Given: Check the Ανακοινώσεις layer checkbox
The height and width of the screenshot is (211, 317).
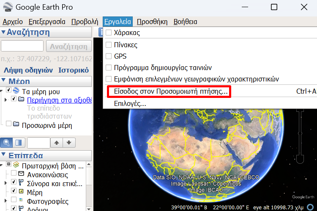Looking at the screenshot, I should tap(14, 173).
